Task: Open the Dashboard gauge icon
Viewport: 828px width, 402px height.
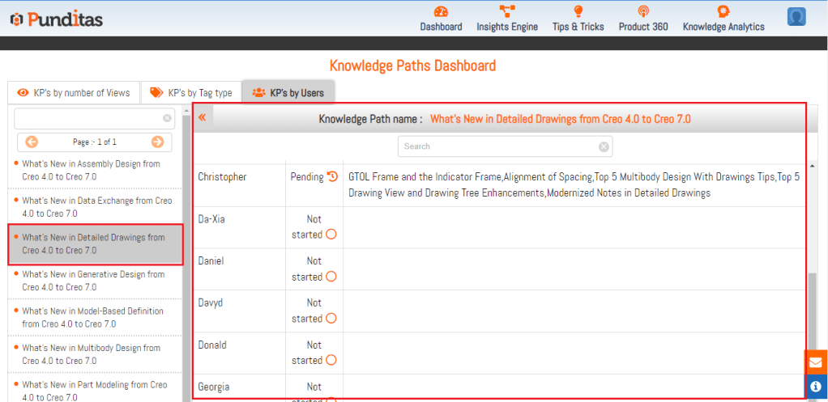Action: [441, 11]
